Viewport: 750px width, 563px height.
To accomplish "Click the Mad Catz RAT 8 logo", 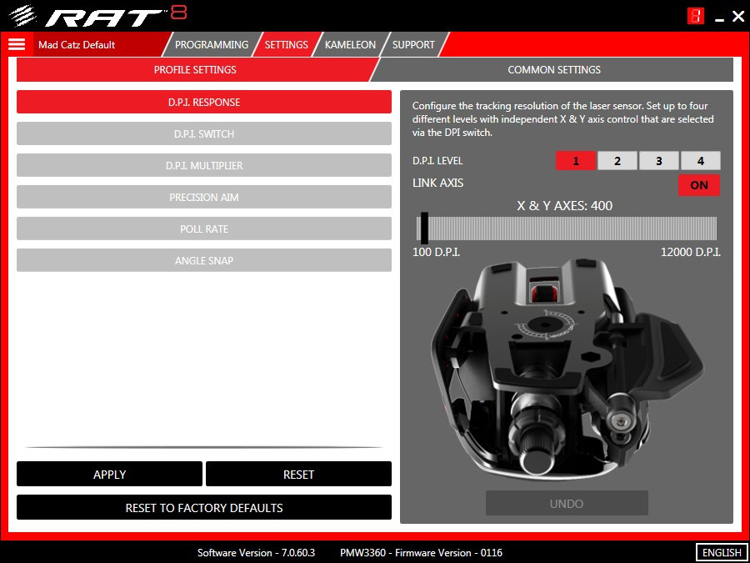I will [x=98, y=16].
